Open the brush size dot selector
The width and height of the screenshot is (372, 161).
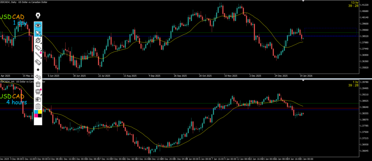(38, 69)
